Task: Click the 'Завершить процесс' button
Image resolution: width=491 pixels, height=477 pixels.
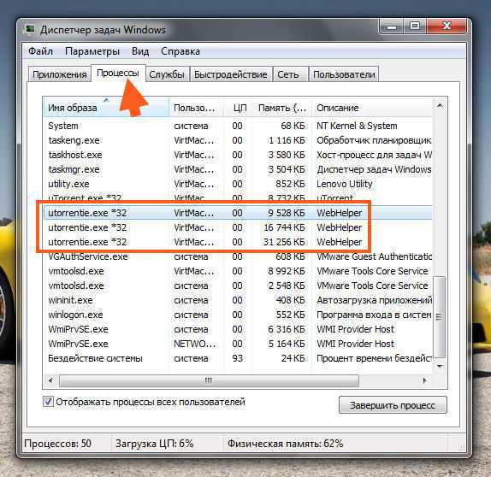Action: 393,405
